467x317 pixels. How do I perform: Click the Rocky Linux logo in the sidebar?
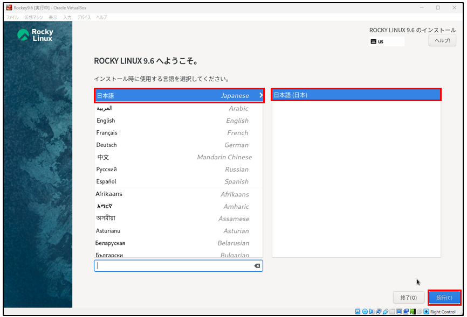coord(36,35)
